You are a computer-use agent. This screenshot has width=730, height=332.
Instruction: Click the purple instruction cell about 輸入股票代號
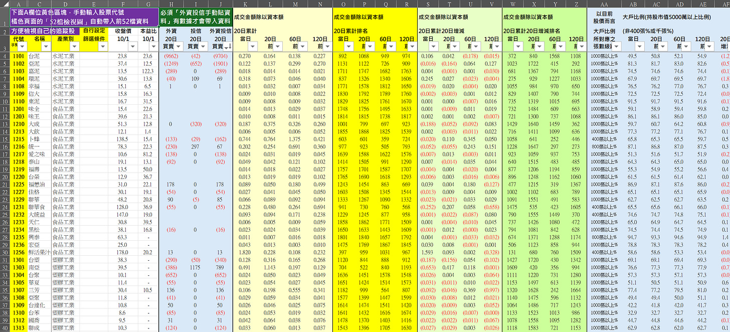tap(84, 17)
